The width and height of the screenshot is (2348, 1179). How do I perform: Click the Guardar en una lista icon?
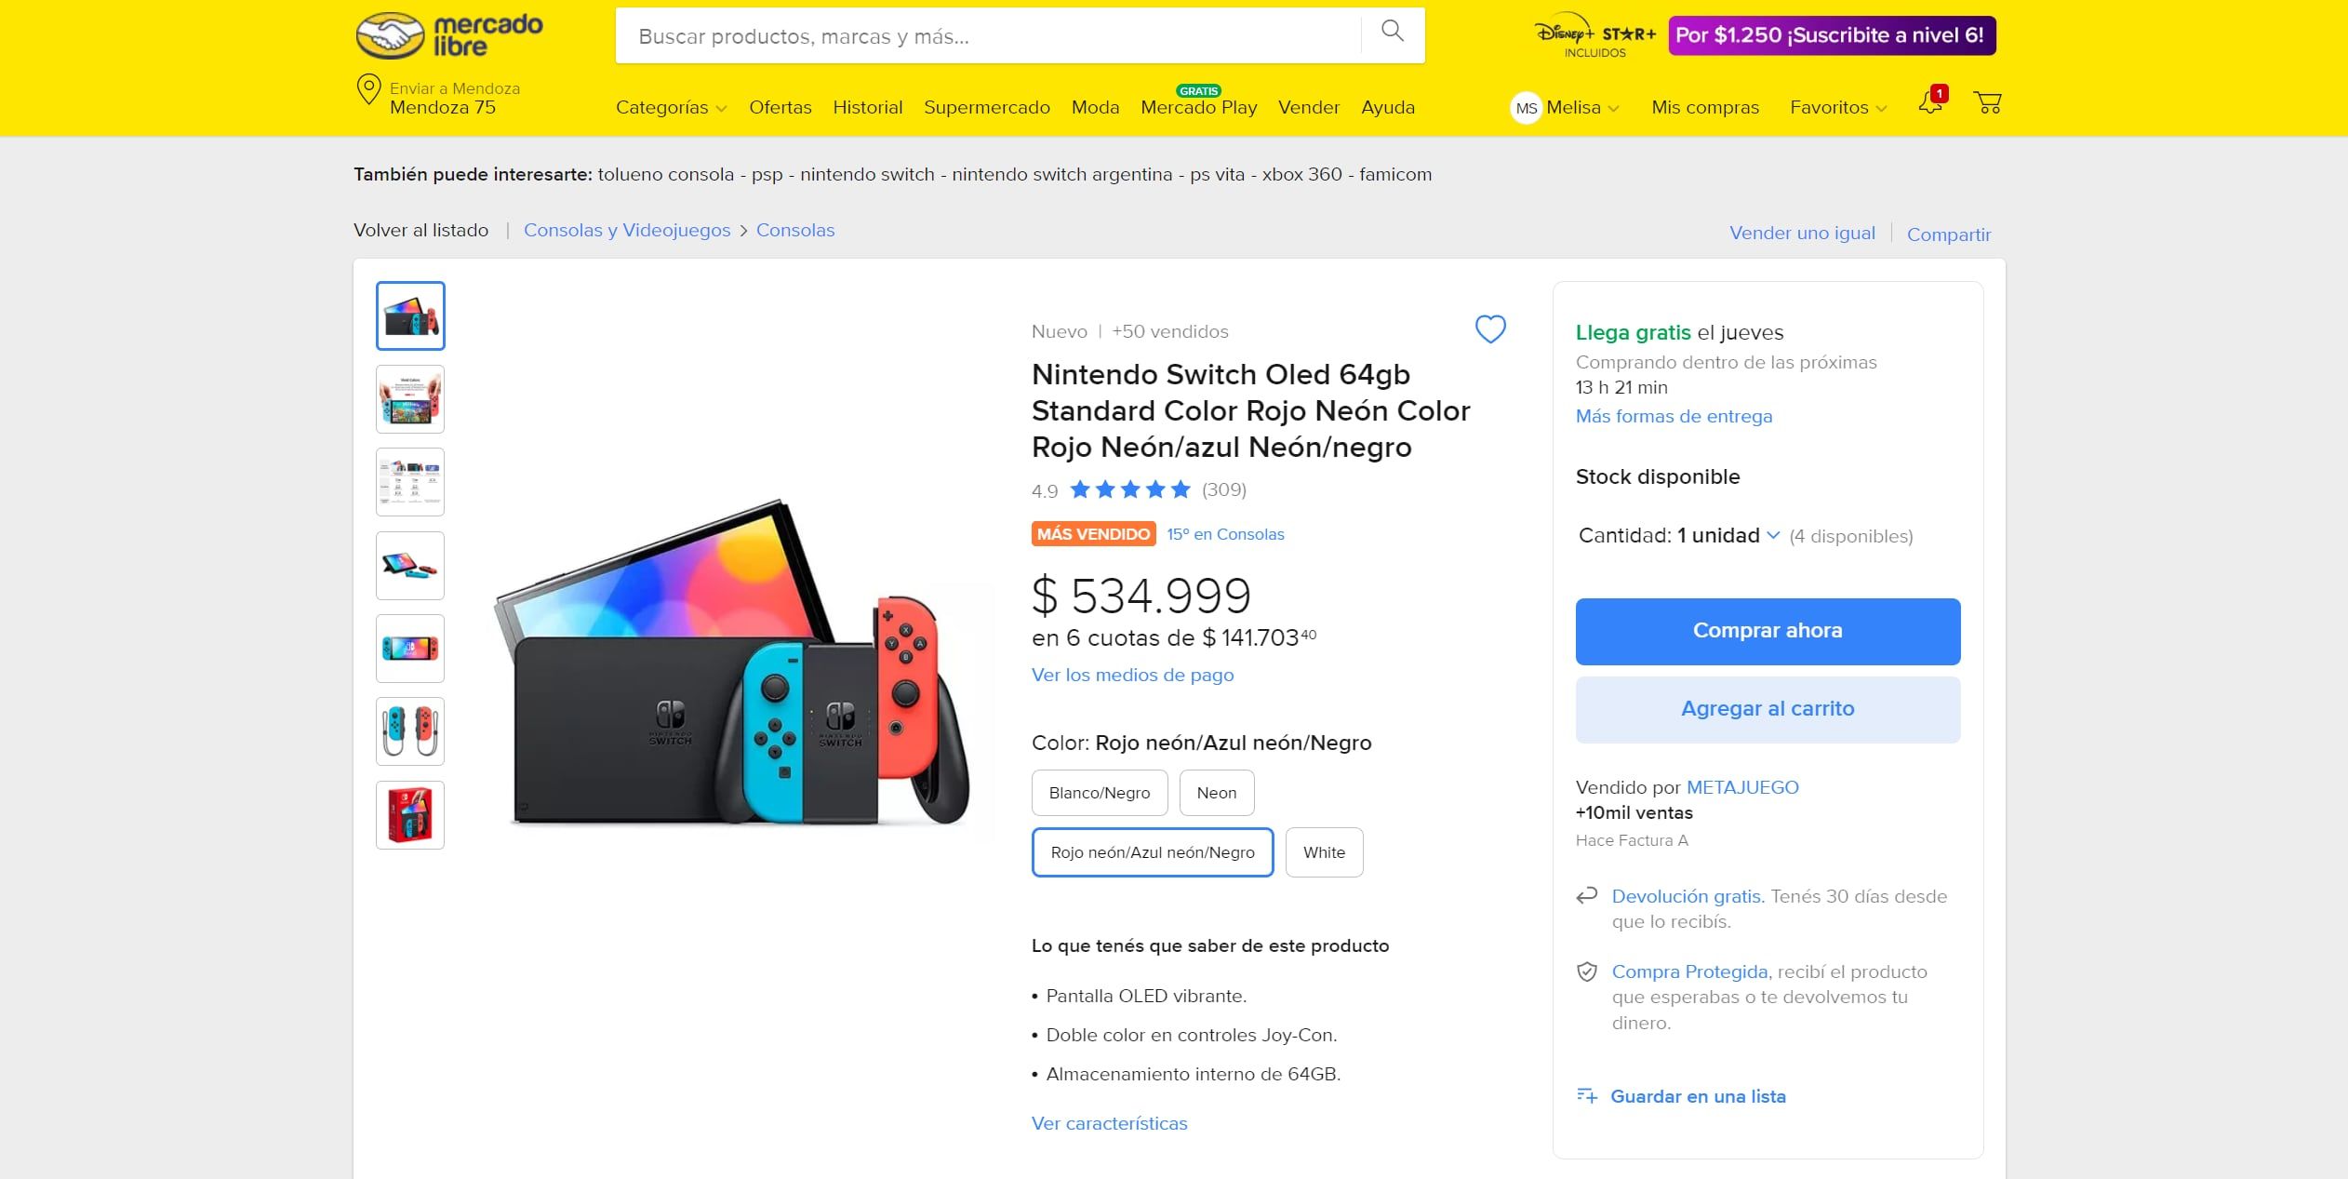pyautogui.click(x=1587, y=1095)
